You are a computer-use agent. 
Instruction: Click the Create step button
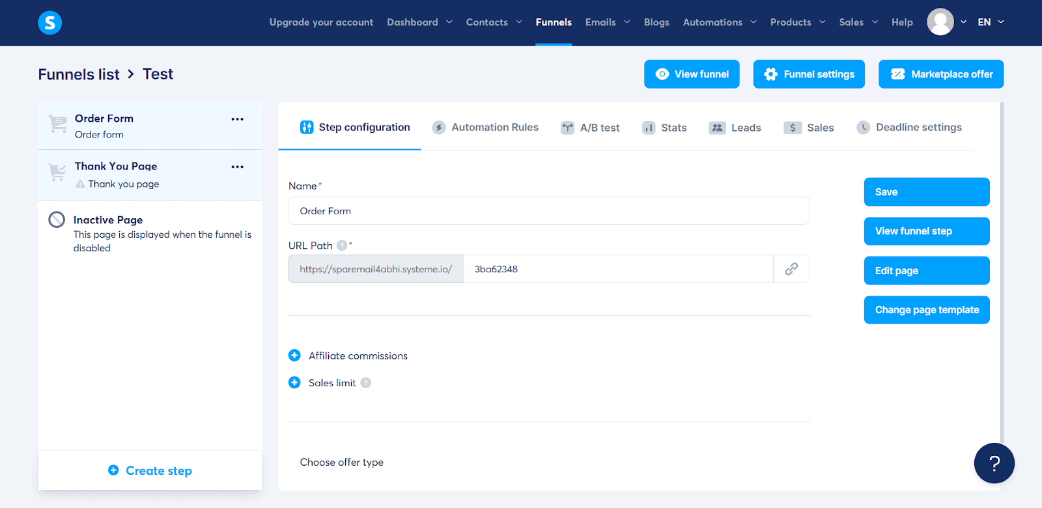150,471
